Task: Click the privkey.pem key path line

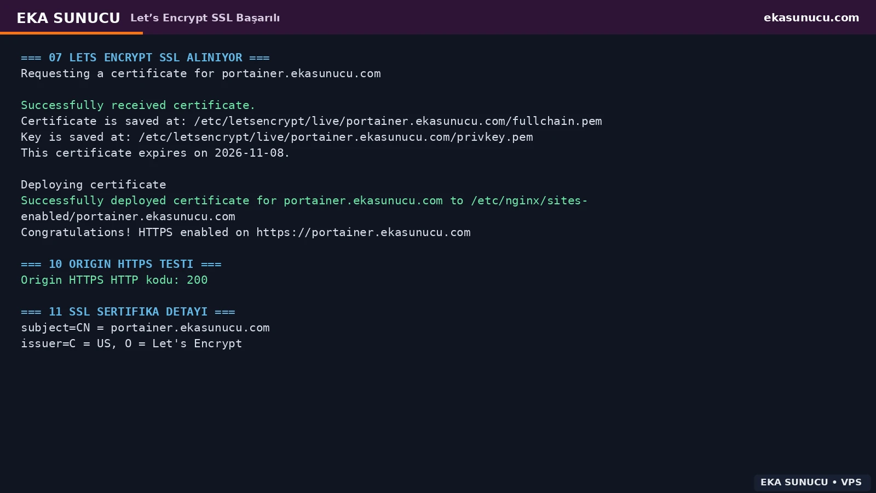Action: [277, 137]
